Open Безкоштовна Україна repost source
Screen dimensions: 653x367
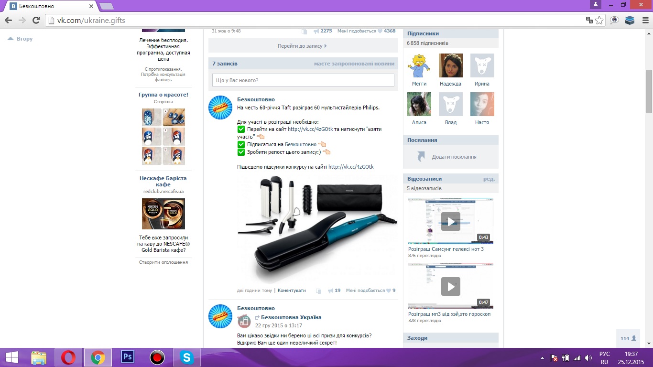(x=291, y=317)
